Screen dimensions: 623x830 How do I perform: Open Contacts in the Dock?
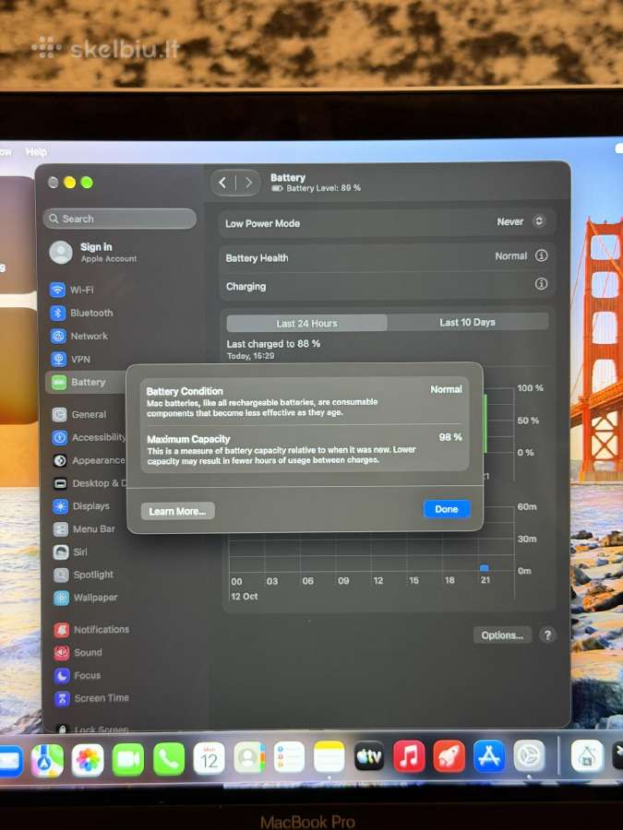[x=249, y=757]
